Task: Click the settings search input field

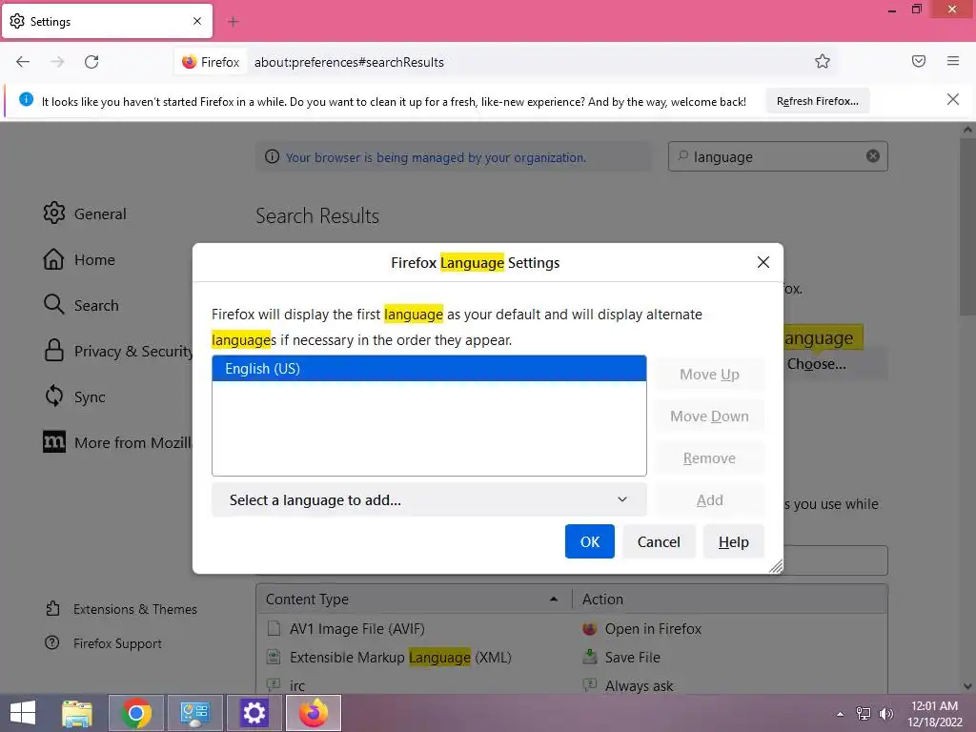Action: coord(778,156)
